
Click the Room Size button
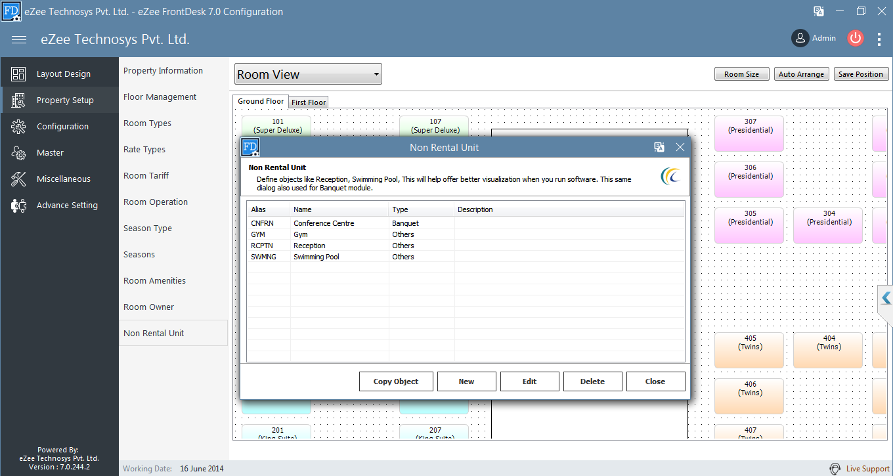pyautogui.click(x=741, y=74)
